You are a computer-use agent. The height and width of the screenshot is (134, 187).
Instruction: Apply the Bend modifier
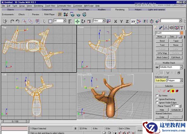[x=162, y=41]
